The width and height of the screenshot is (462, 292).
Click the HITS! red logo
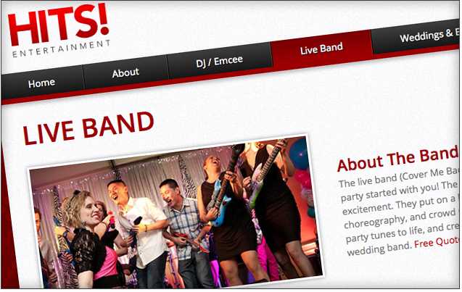58,24
